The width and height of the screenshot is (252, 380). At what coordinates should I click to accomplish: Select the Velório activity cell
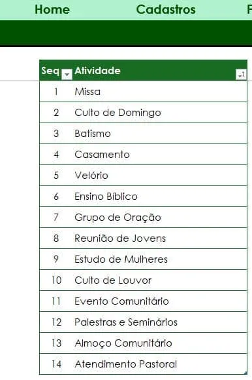(x=160, y=176)
